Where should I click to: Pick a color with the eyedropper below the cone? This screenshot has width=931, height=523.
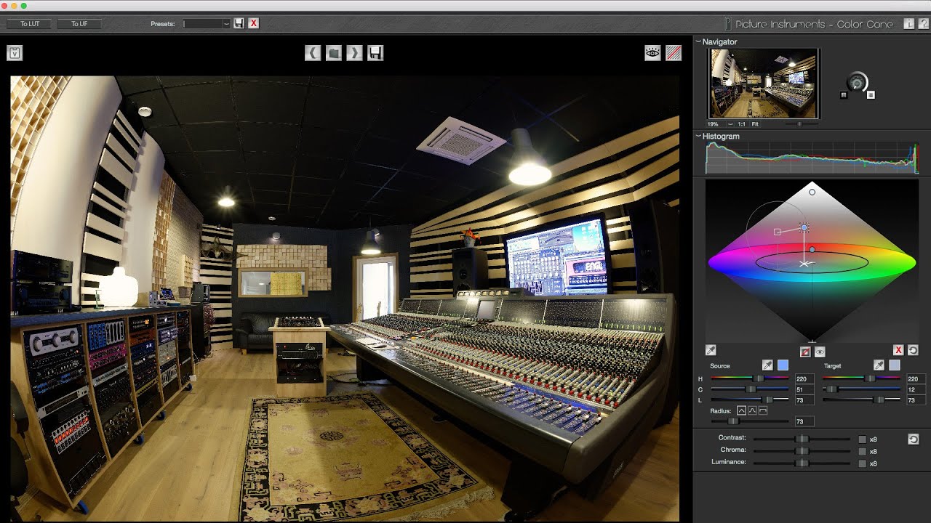[x=711, y=351]
